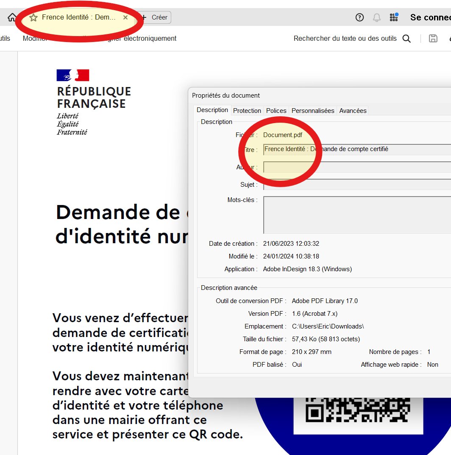Open the Help icon in the toolbar
Viewport: 451px width, 455px height.
(x=359, y=17)
